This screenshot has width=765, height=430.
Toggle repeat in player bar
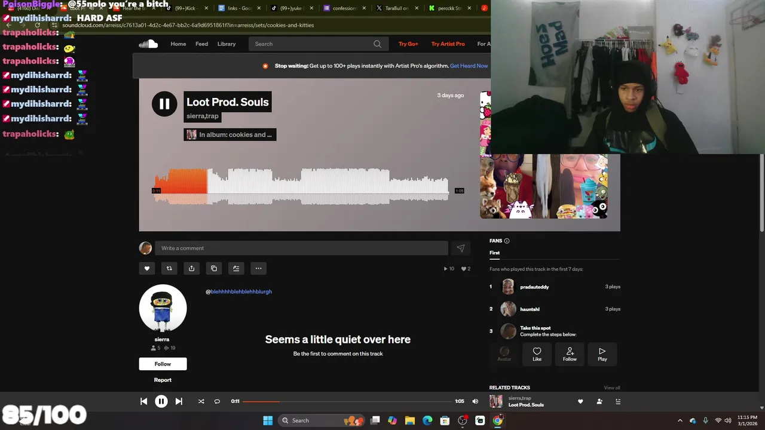pos(217,401)
